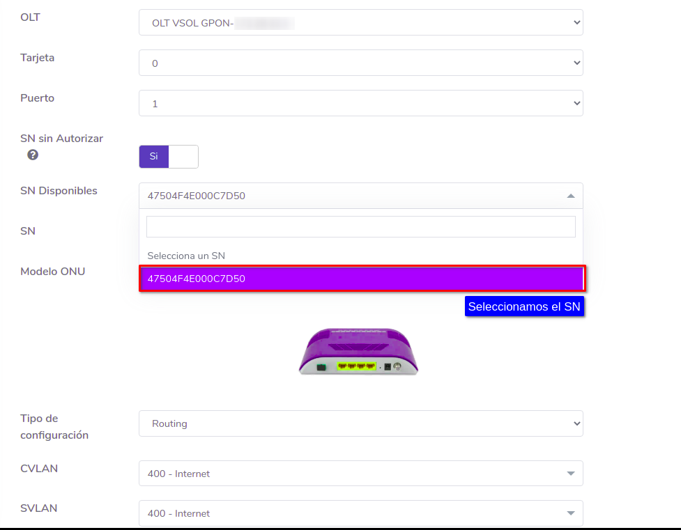This screenshot has height=530, width=681.
Task: Click the help question mark icon
Action: [33, 155]
